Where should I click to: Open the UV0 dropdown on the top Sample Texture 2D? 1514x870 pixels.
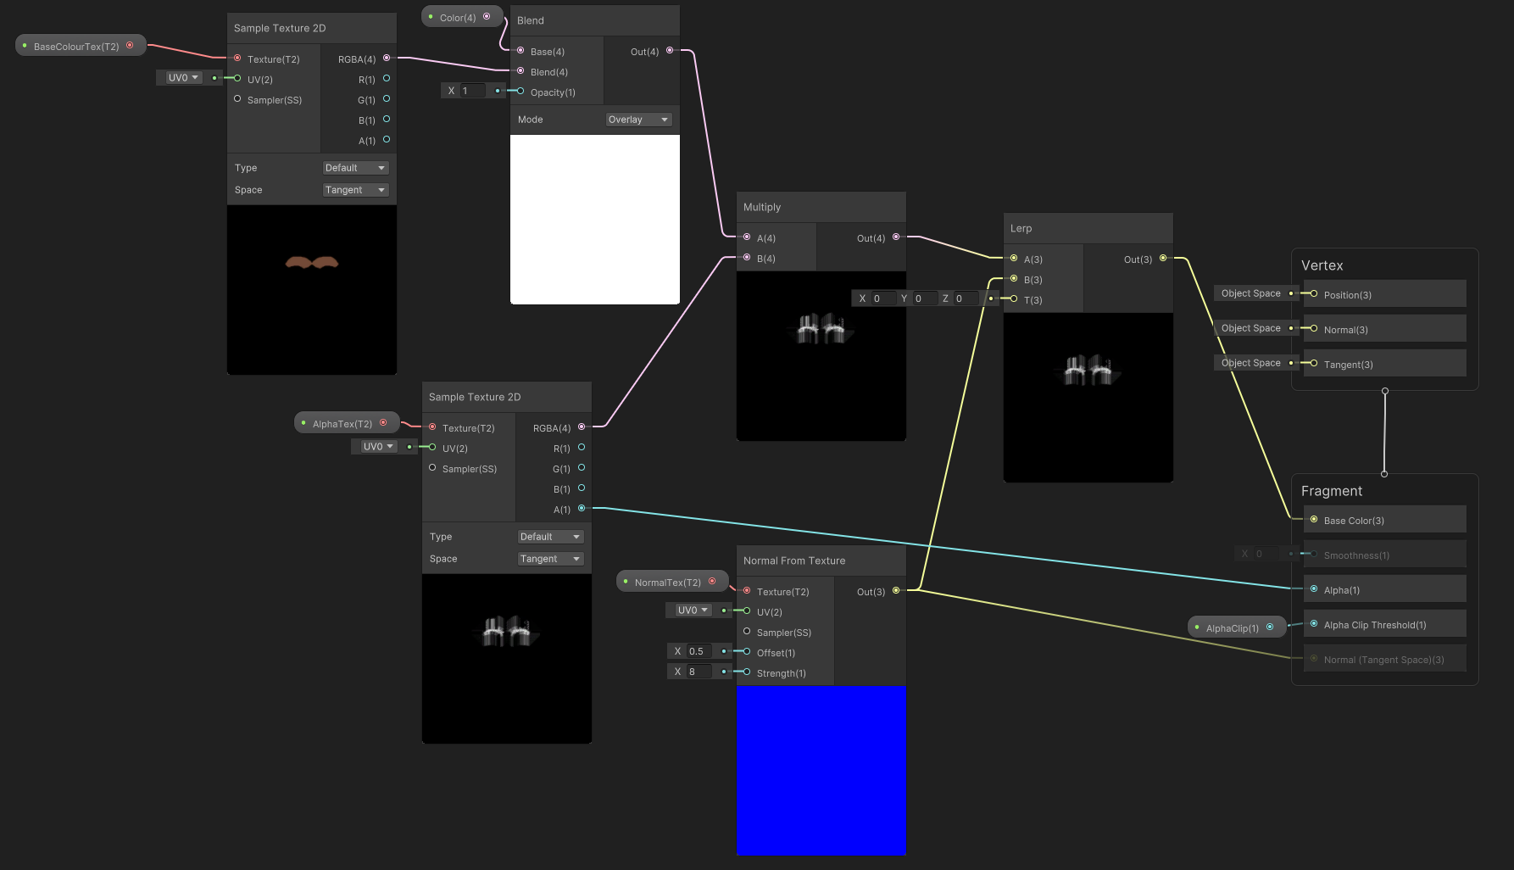point(183,78)
